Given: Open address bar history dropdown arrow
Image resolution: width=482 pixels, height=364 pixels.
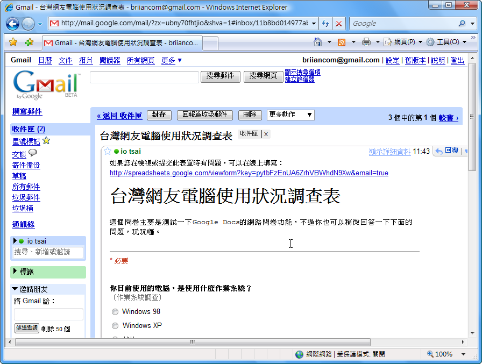Looking at the screenshot, I should 314,23.
